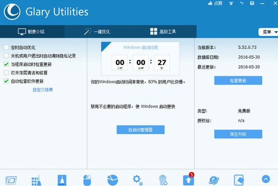
Task: Open the recycle bin uninstall icon
Action: [163, 180]
